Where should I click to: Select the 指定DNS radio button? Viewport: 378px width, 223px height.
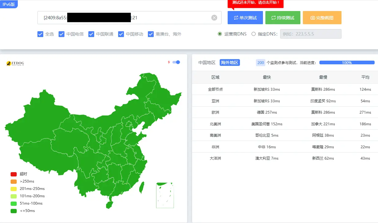point(253,34)
